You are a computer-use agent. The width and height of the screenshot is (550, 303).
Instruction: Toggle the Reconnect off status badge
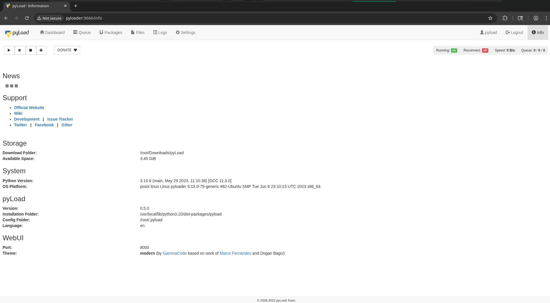click(x=485, y=50)
